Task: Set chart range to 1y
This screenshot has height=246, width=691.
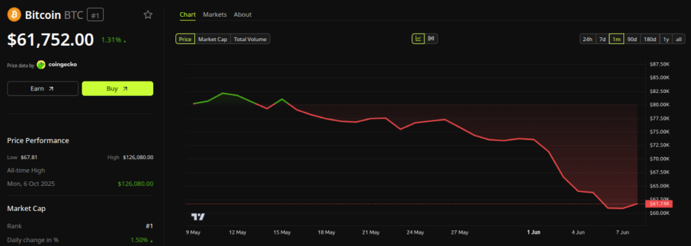Action: tap(666, 39)
